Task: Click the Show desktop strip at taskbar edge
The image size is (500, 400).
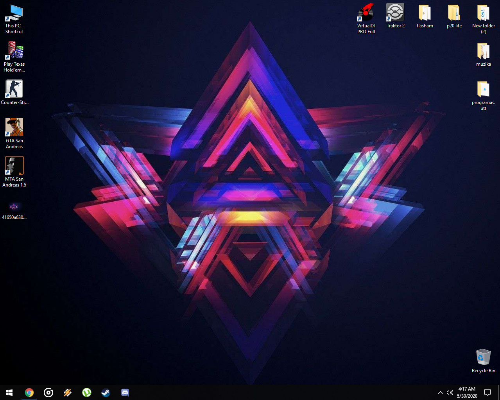Action: [499, 392]
